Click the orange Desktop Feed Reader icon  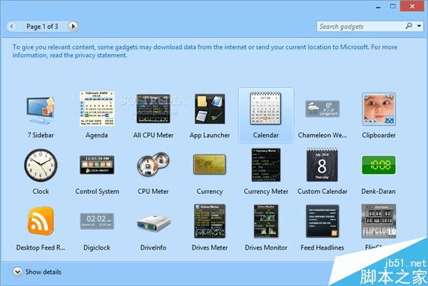pos(41,221)
